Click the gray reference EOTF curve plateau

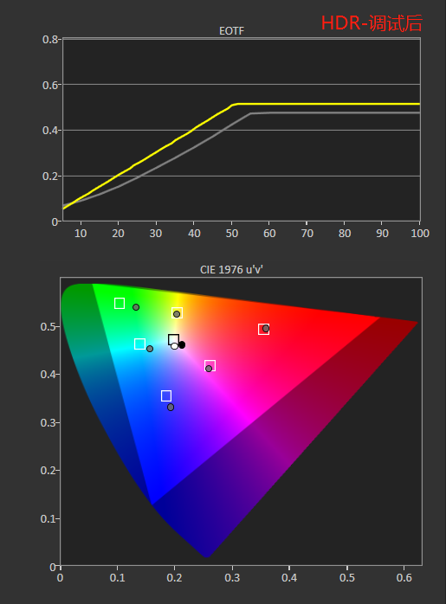point(335,112)
